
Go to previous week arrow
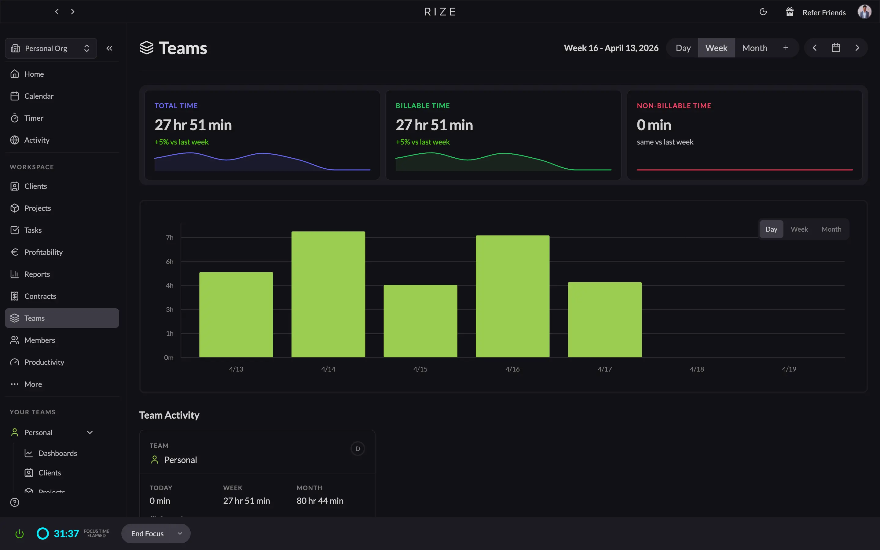coord(815,48)
